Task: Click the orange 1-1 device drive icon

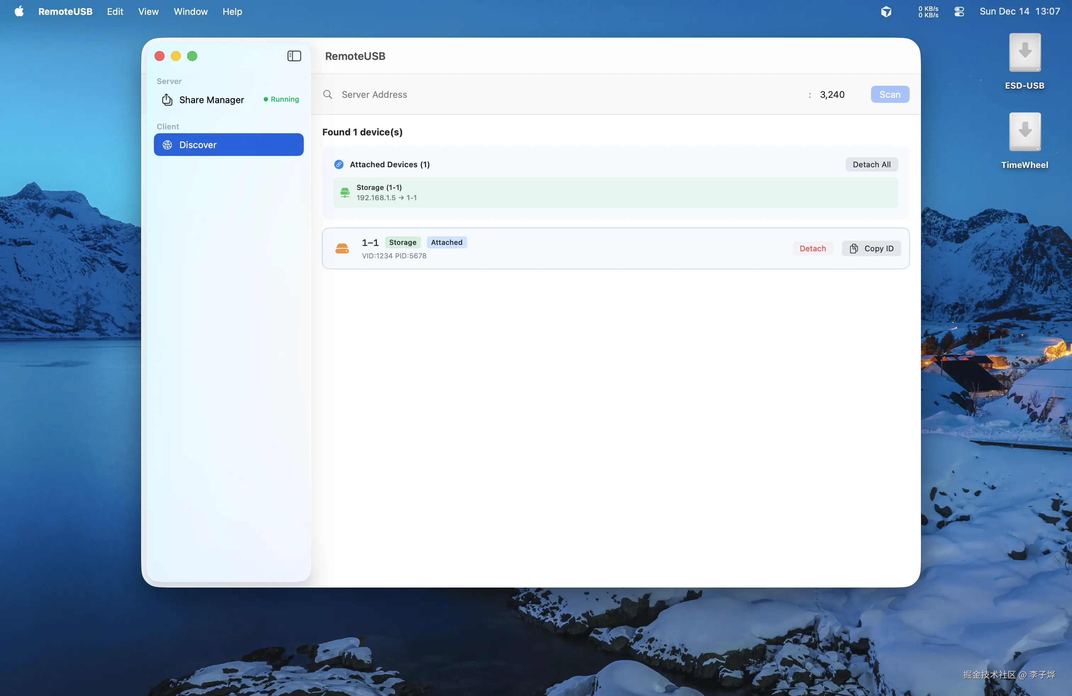Action: point(342,248)
